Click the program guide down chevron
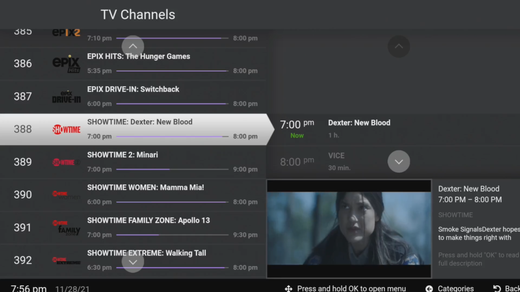520x292 pixels. (x=399, y=162)
